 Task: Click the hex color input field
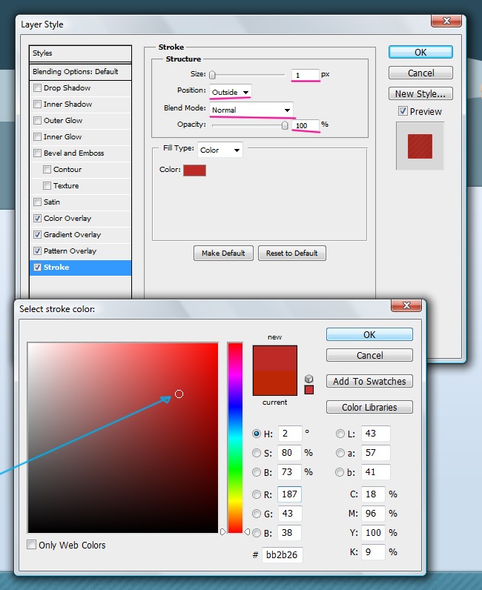282,554
